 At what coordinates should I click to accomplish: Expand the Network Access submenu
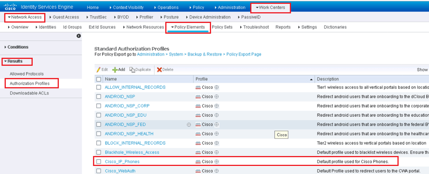click(x=25, y=17)
